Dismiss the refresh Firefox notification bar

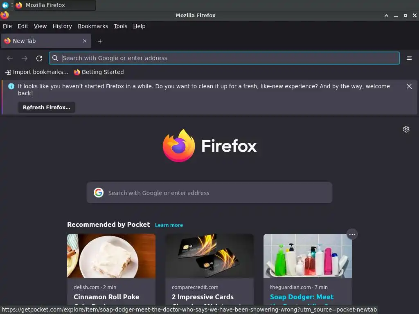point(409,86)
